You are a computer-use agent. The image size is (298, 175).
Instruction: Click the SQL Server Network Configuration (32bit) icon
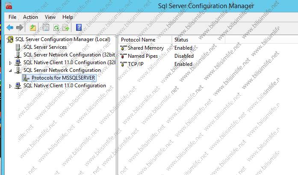[18, 55]
